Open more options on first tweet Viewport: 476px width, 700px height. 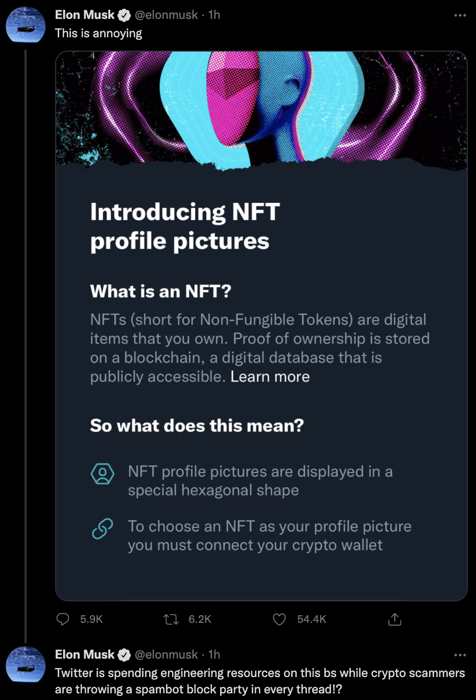tap(460, 15)
